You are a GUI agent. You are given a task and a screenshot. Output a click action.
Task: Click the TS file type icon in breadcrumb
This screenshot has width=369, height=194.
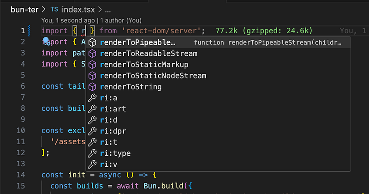(x=54, y=9)
